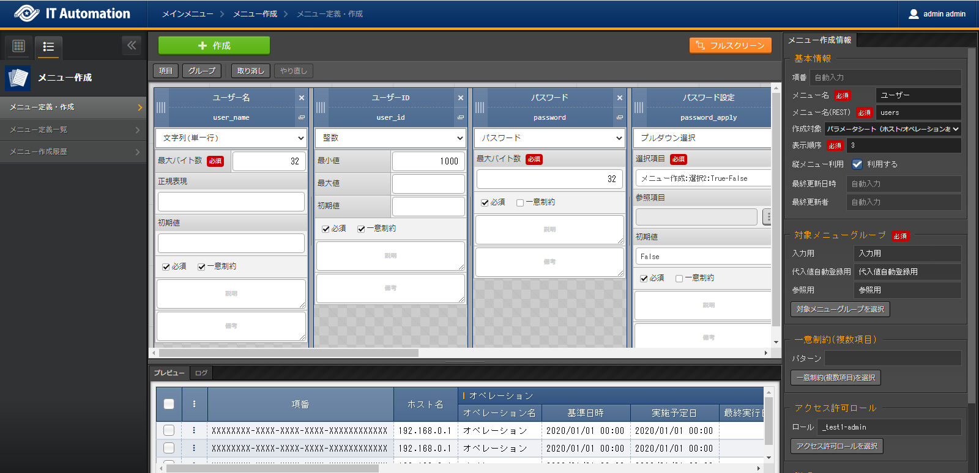
Task: Toggle ユーザーID 必須 checkbox
Action: [326, 229]
